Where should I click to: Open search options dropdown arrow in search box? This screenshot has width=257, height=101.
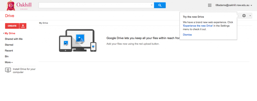tap(152, 5)
